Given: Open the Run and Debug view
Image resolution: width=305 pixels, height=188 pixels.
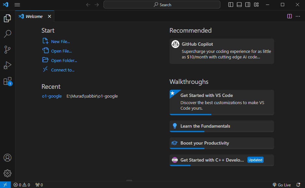Looking at the screenshot, I should (7, 65).
